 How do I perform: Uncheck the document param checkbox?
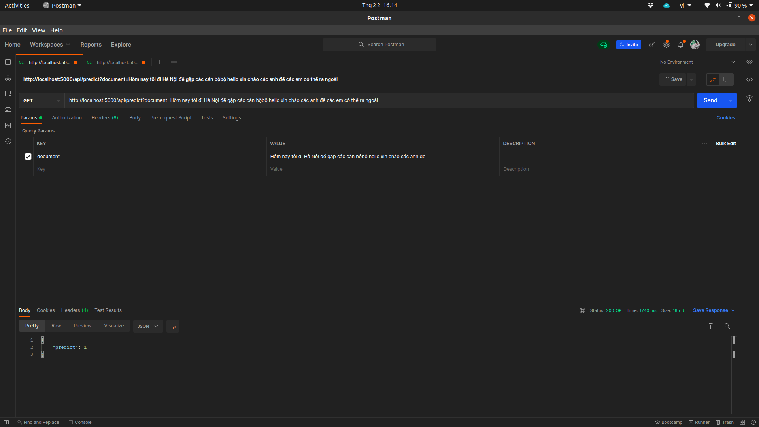28,157
